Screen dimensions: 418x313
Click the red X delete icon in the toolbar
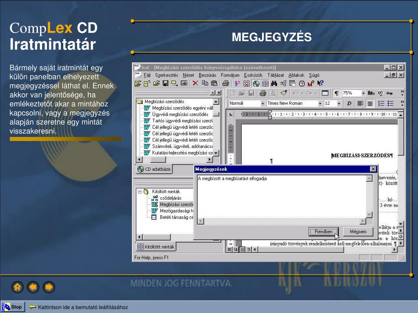pyautogui.click(x=196, y=83)
